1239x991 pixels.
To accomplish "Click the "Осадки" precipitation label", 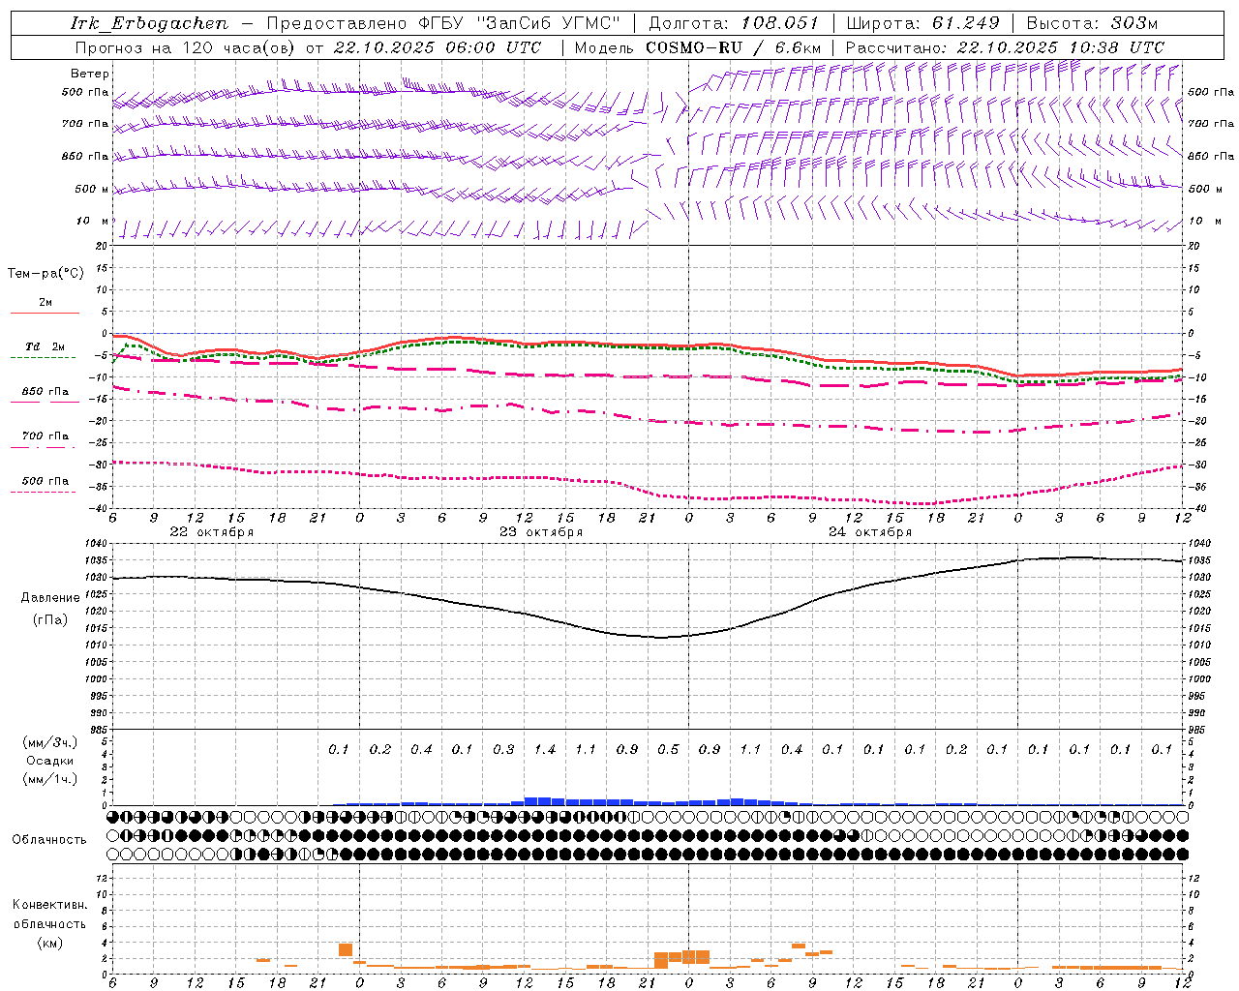I will tap(50, 761).
